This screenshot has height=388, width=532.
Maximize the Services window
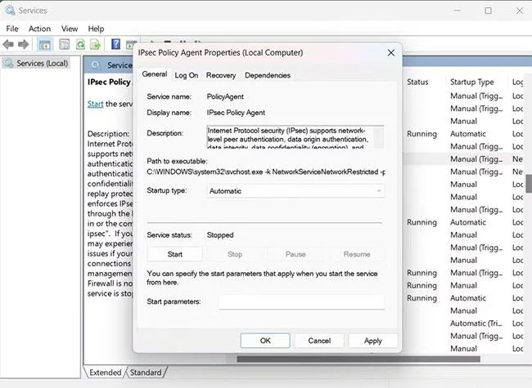click(488, 11)
